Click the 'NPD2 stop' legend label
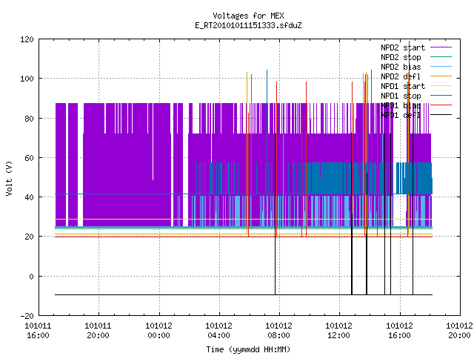Screen dimensions: 474x356 pos(401,57)
